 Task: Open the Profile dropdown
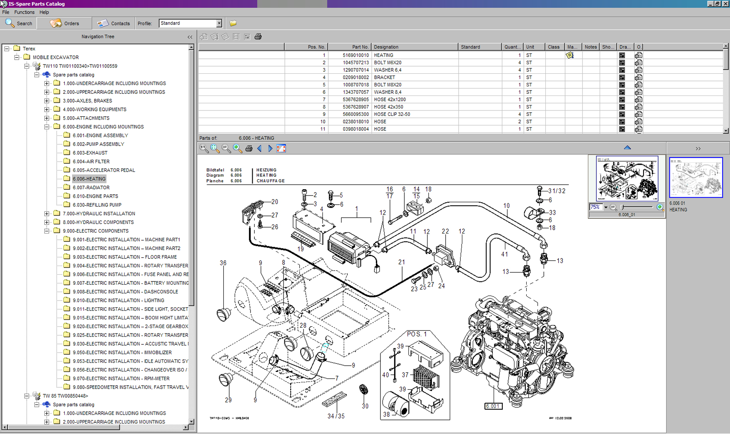pyautogui.click(x=219, y=23)
